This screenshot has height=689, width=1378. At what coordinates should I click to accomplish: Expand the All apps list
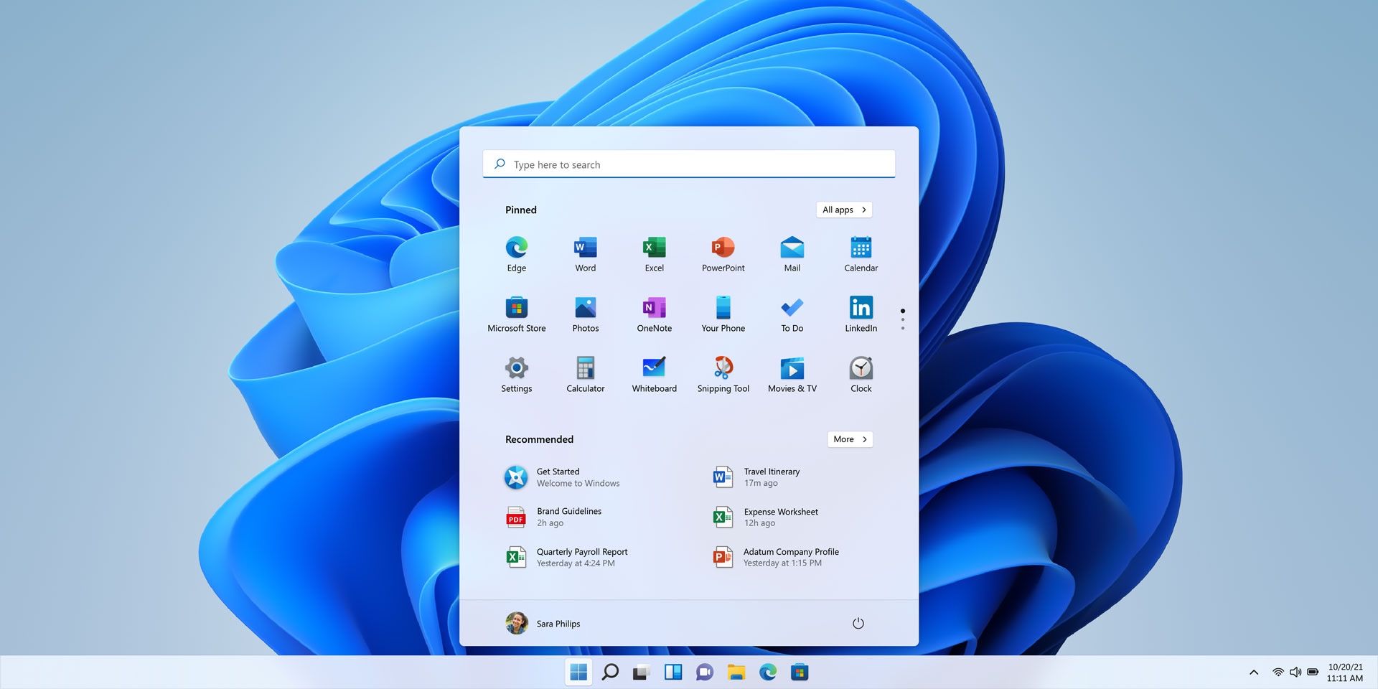[843, 210]
